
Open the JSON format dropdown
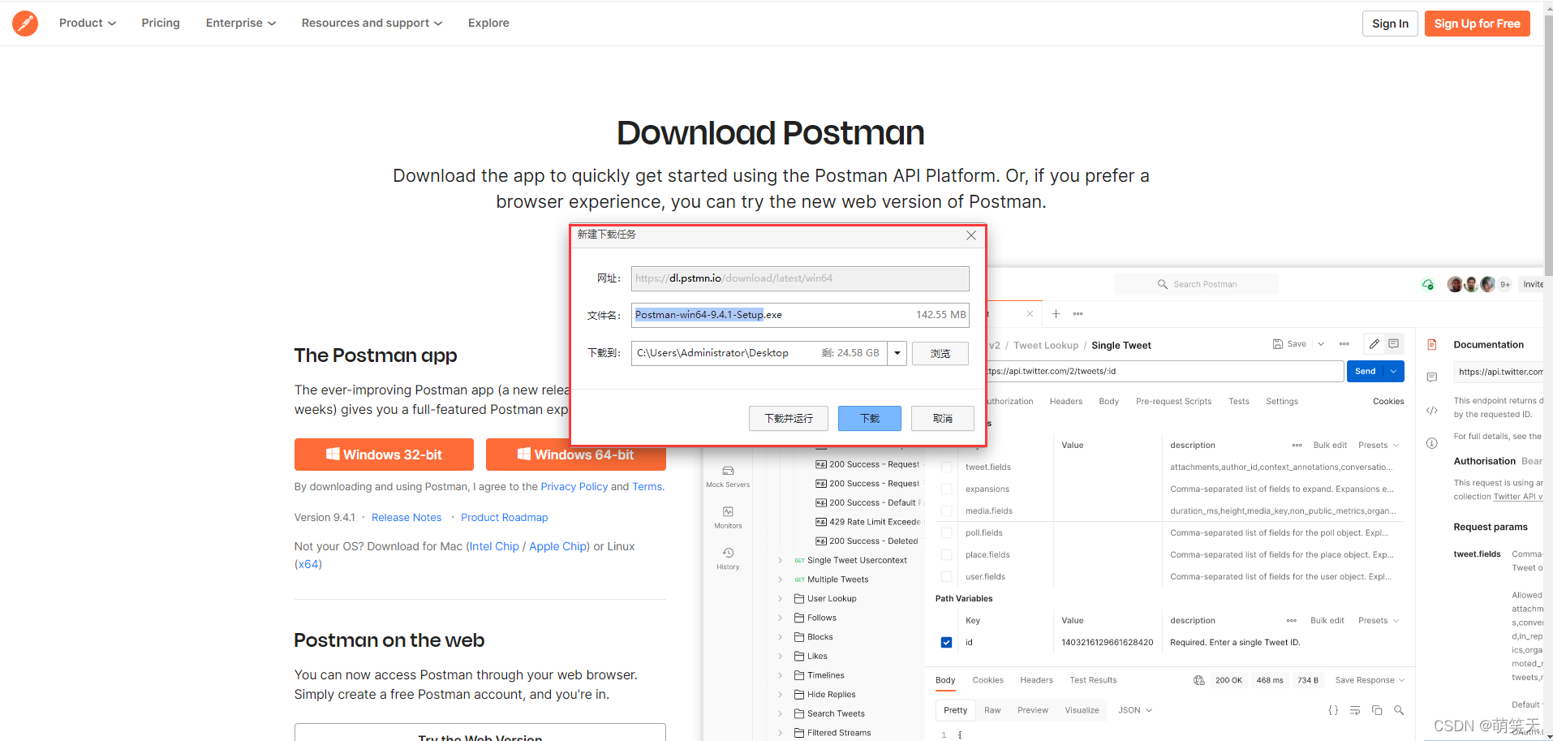coord(1135,710)
